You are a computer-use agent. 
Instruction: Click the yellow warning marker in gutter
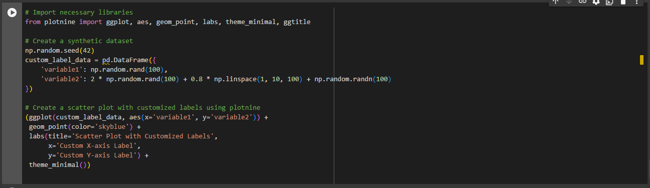click(641, 60)
